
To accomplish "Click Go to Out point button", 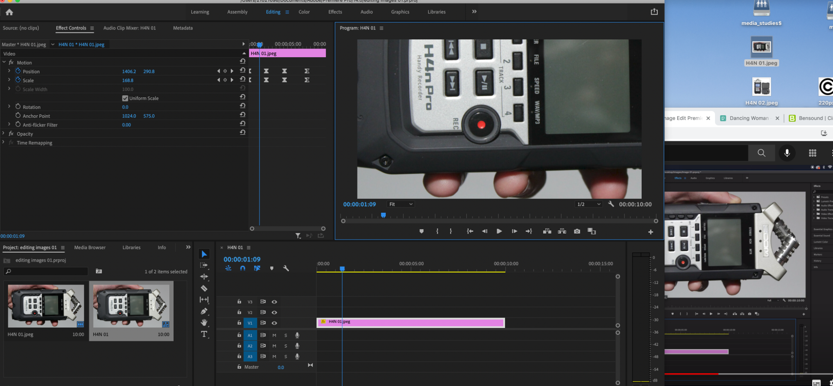I will (x=528, y=231).
